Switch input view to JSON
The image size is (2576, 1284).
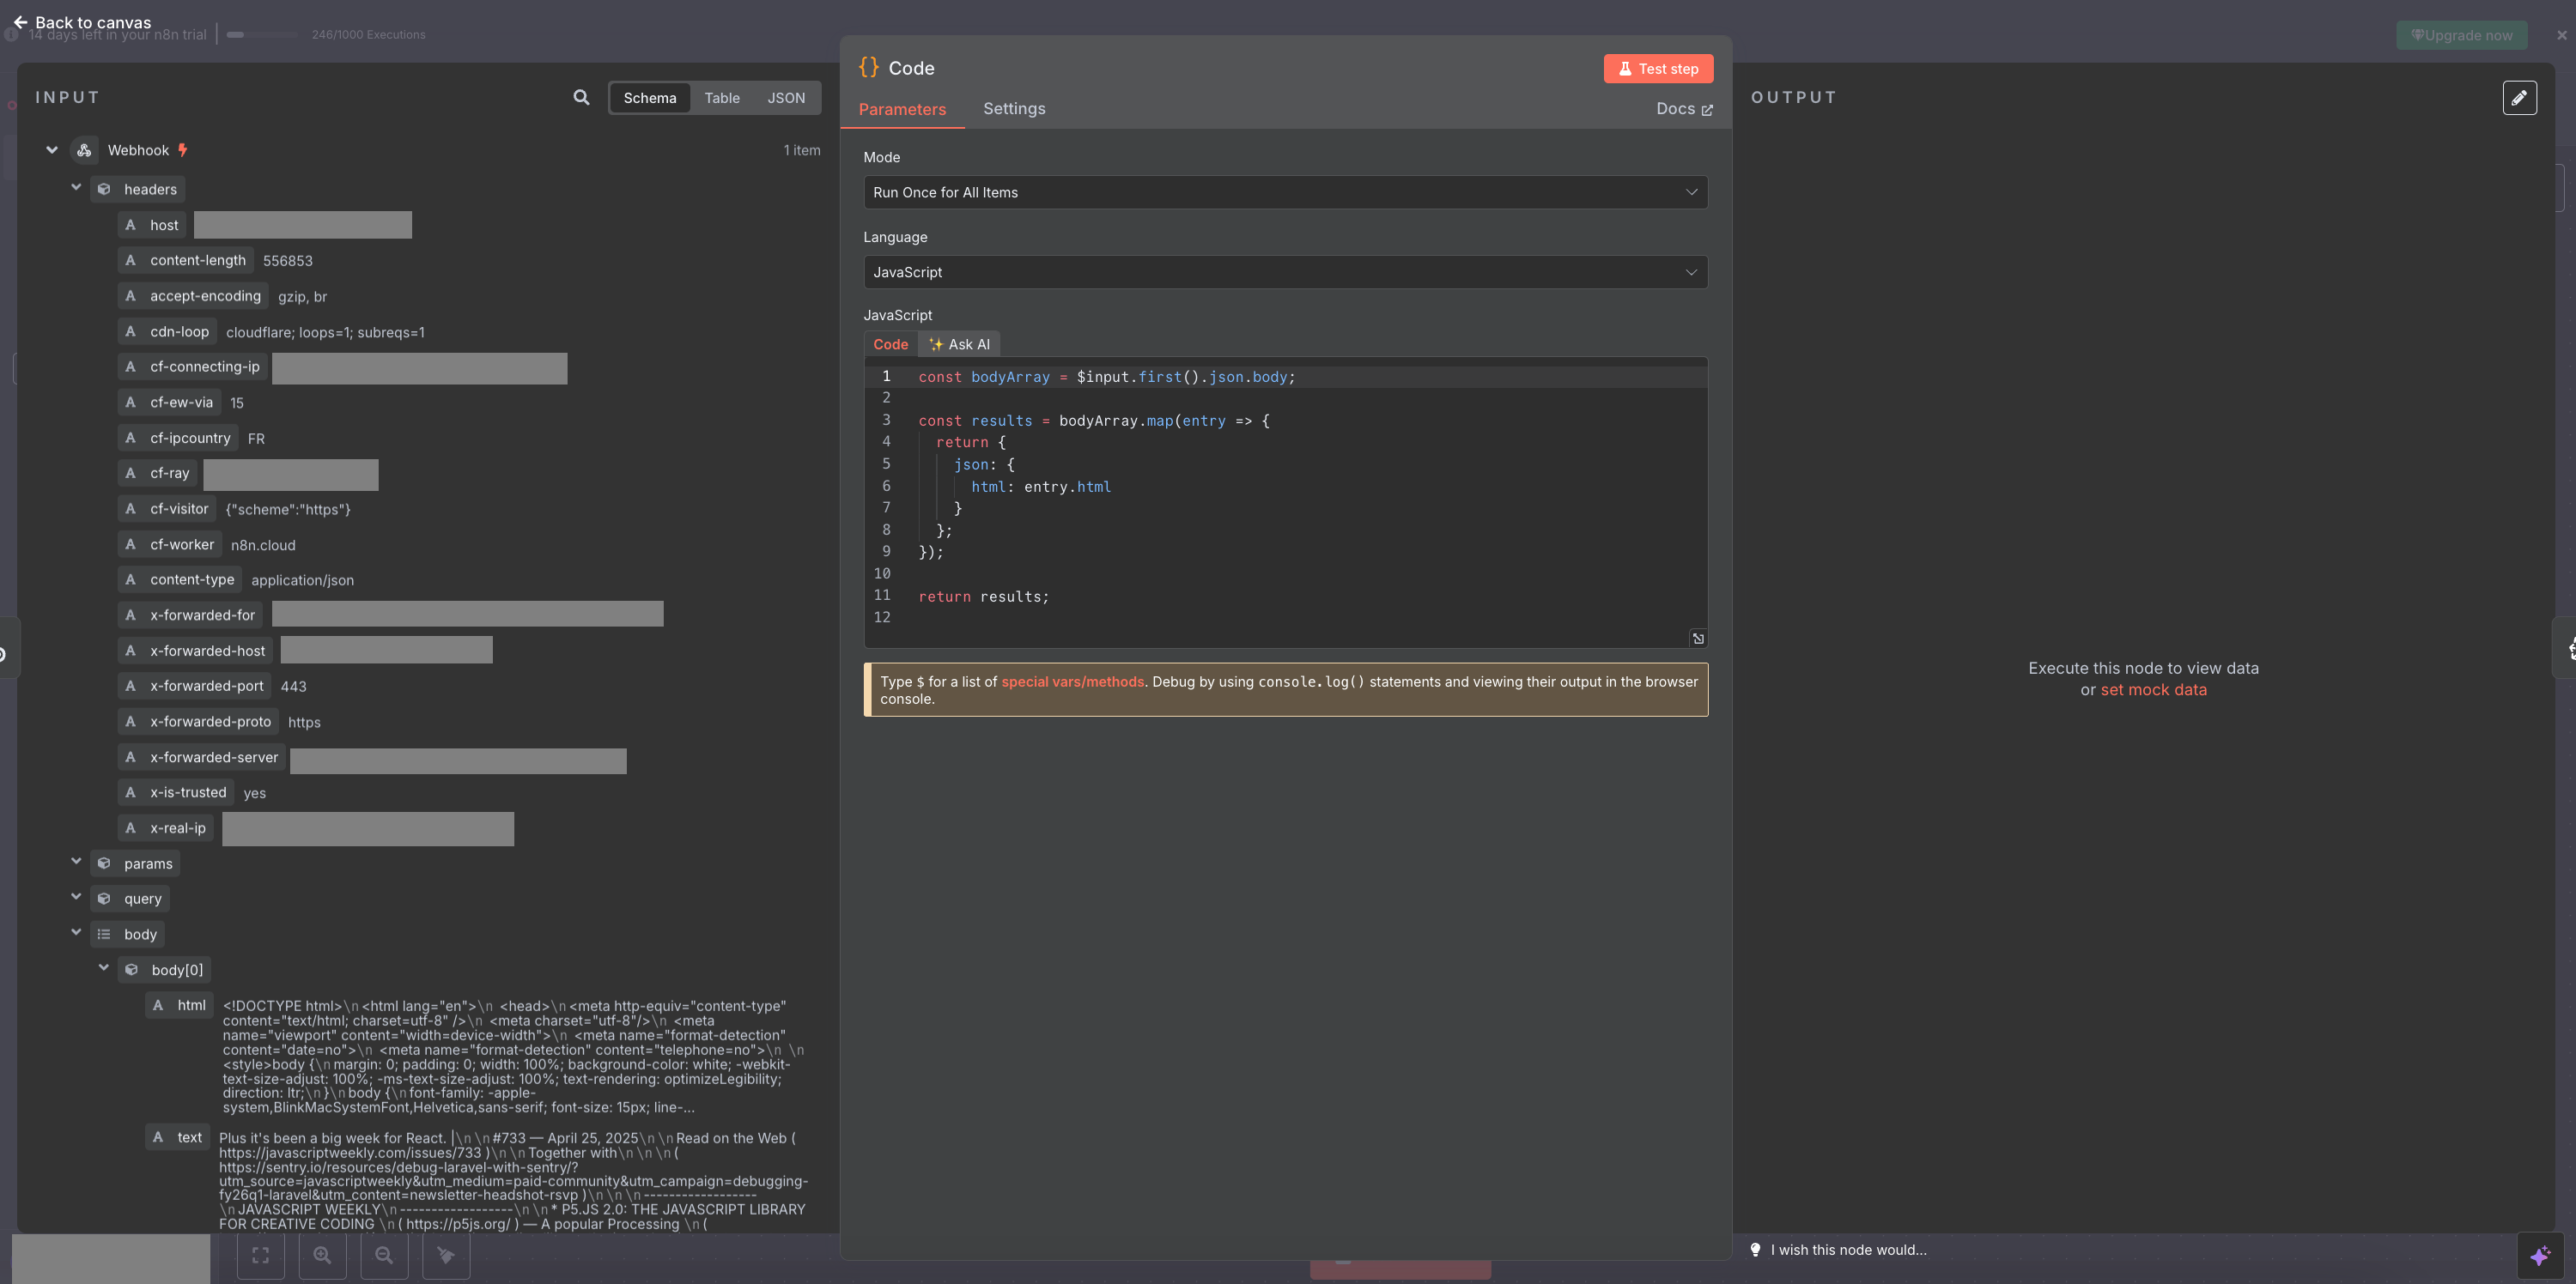[x=786, y=98]
